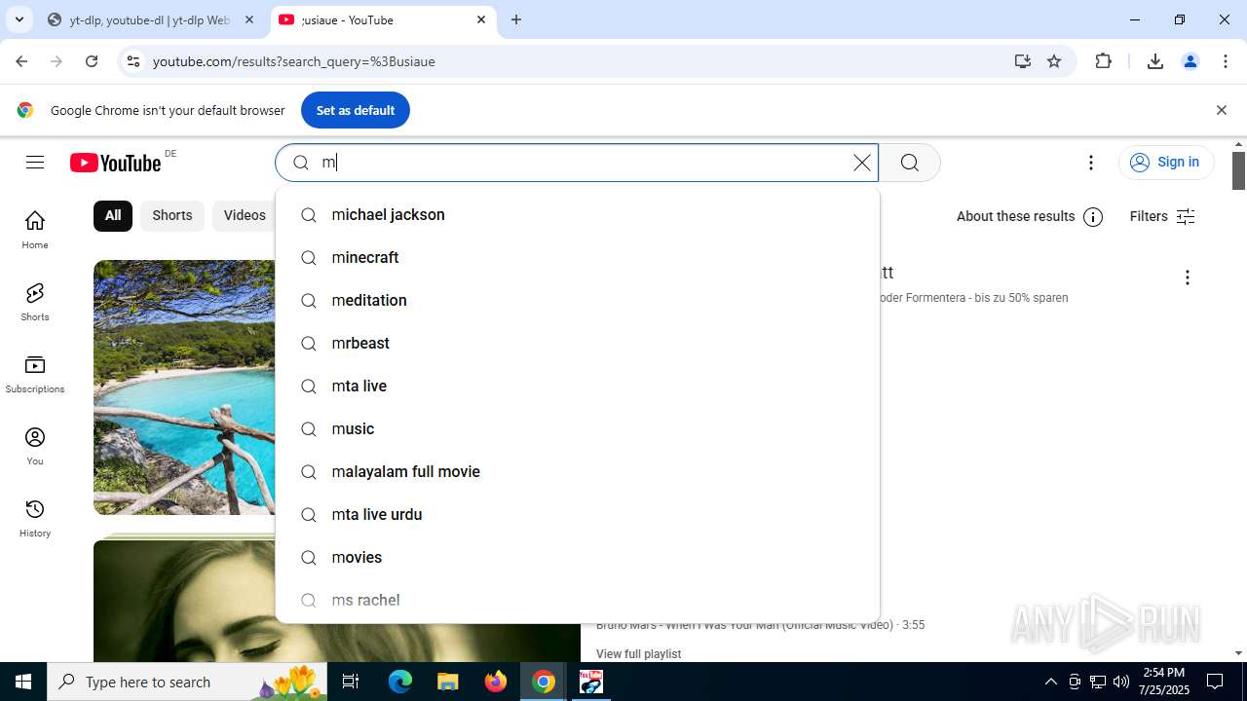Open a new browser tab

[516, 19]
